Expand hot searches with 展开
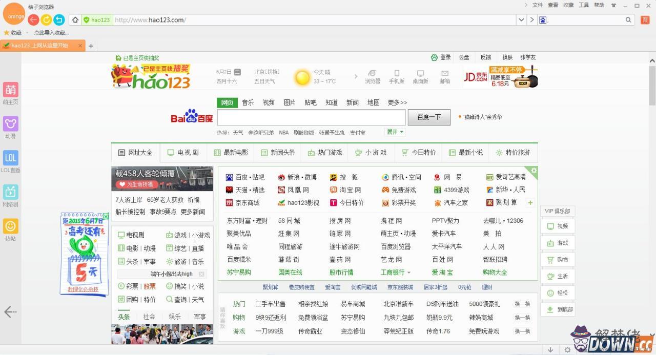 395,132
